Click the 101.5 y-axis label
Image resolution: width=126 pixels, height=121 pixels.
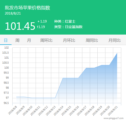coord(6,53)
